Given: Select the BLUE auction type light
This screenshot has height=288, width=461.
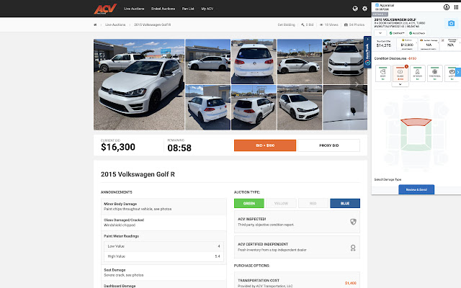Looking at the screenshot, I should click(345, 203).
